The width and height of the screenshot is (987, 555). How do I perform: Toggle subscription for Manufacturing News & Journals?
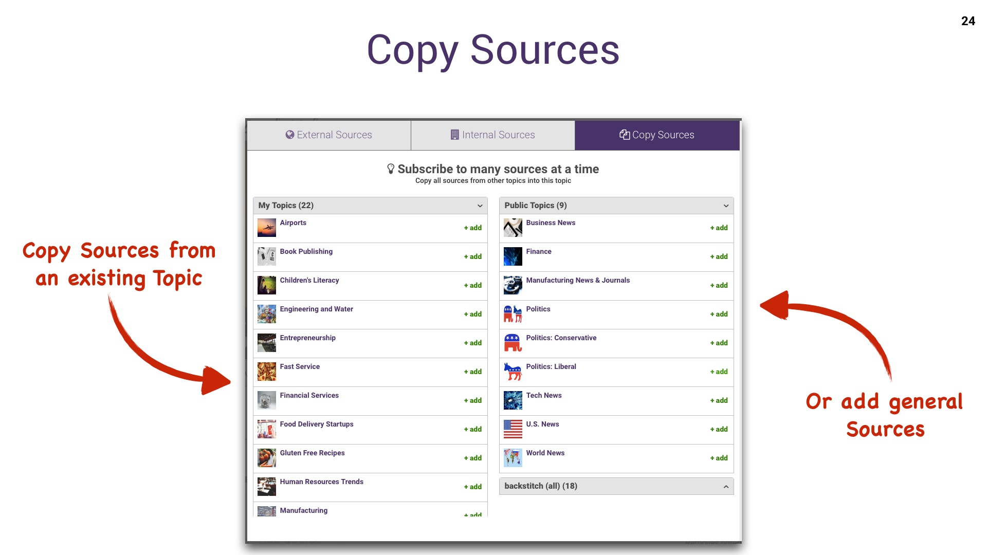click(x=718, y=285)
